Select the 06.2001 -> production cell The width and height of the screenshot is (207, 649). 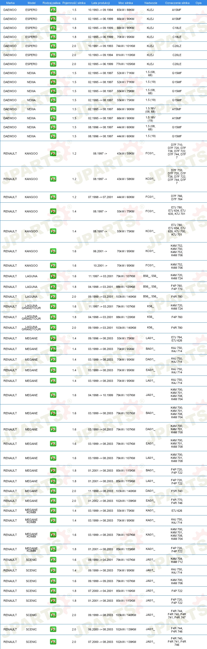click(100, 251)
